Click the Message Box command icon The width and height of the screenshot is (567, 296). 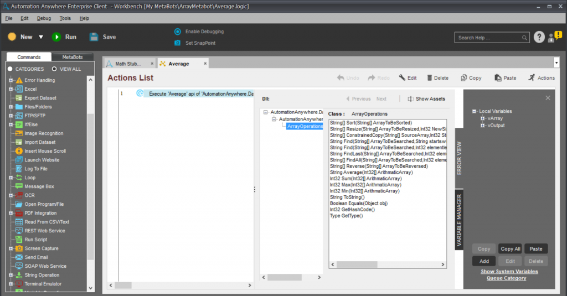[19, 186]
